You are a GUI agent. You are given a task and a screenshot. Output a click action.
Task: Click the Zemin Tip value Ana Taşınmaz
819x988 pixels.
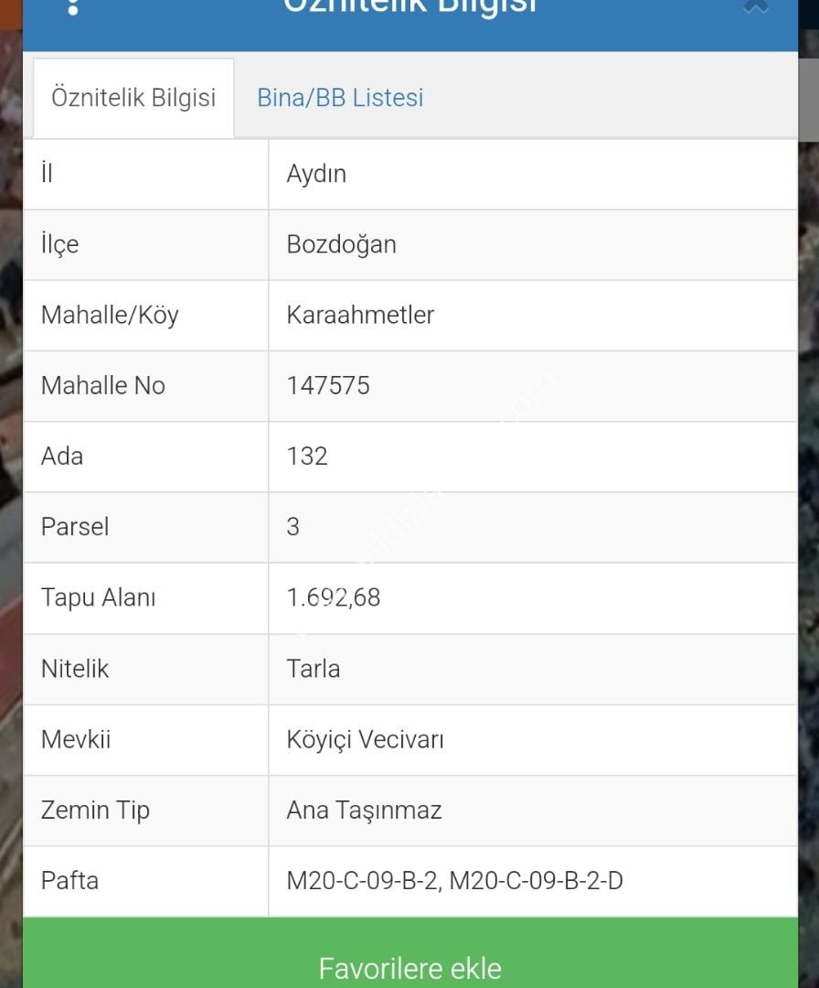click(x=364, y=810)
